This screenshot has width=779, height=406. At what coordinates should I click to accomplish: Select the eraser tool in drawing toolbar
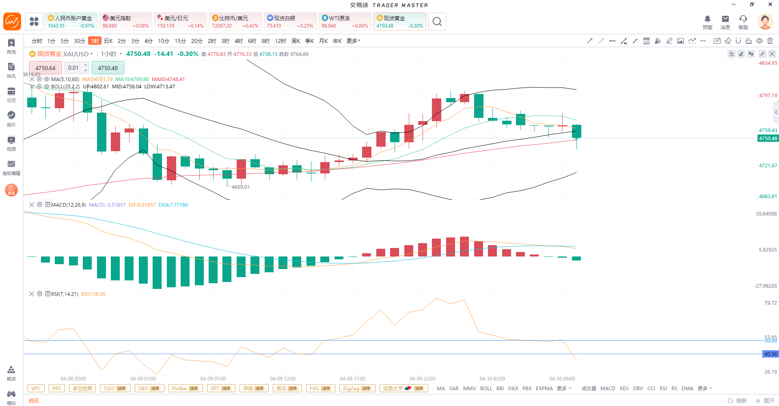(728, 41)
